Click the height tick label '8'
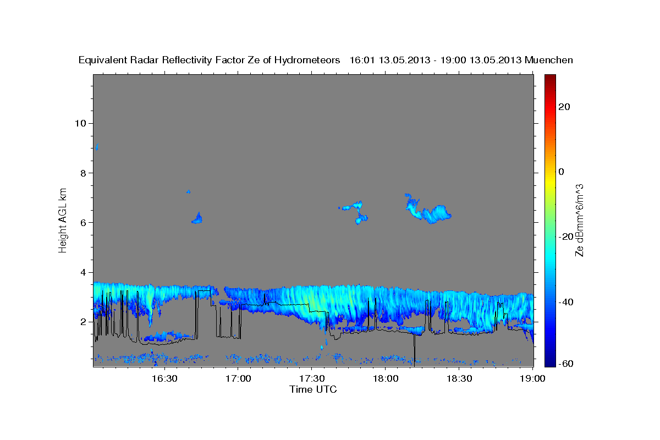 [x=82, y=173]
